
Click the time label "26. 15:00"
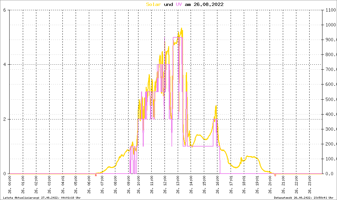(x=204, y=184)
